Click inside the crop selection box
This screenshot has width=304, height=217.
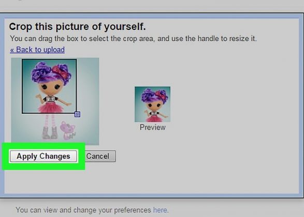click(x=49, y=86)
